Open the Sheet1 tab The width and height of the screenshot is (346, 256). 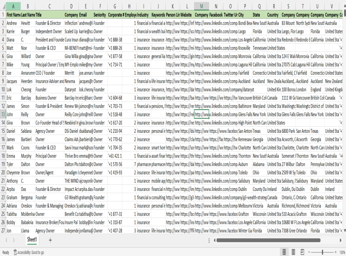pos(32,240)
